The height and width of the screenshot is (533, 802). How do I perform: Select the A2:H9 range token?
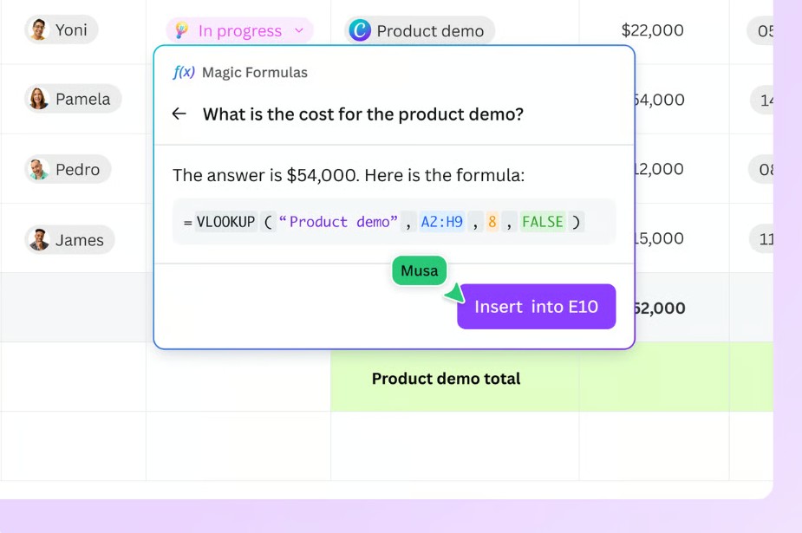click(442, 222)
